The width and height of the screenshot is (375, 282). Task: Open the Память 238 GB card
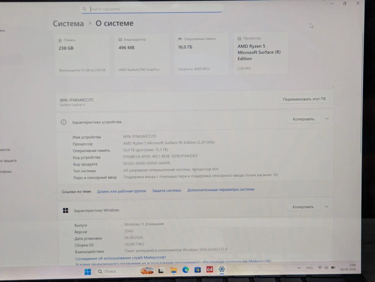coord(82,55)
